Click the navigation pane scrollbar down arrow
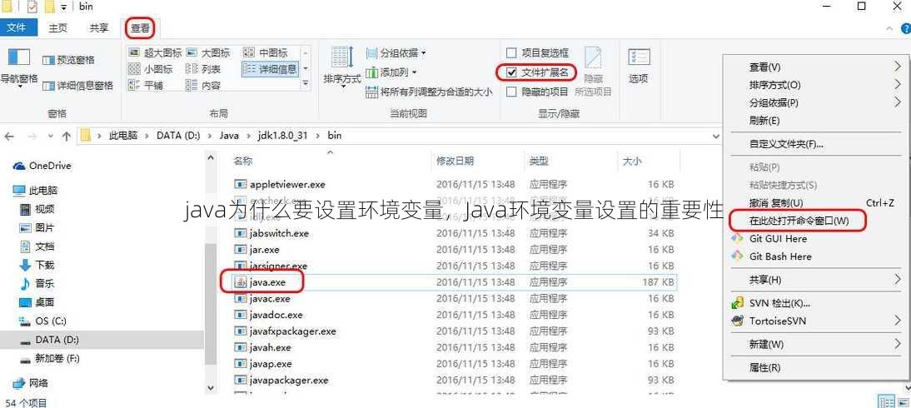 click(x=210, y=386)
